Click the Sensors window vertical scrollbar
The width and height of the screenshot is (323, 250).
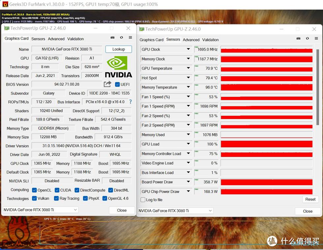pyautogui.click(x=318, y=87)
